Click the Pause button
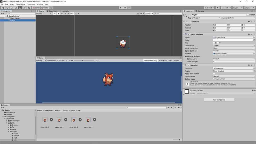Viewport: 256px width, 144px height. click(125, 8)
